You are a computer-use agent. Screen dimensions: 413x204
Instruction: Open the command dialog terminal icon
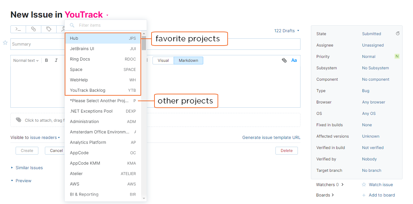[18, 29]
